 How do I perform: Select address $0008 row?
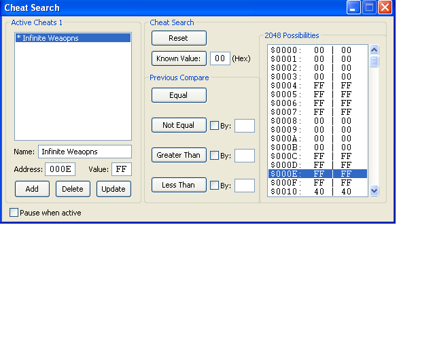pos(317,121)
